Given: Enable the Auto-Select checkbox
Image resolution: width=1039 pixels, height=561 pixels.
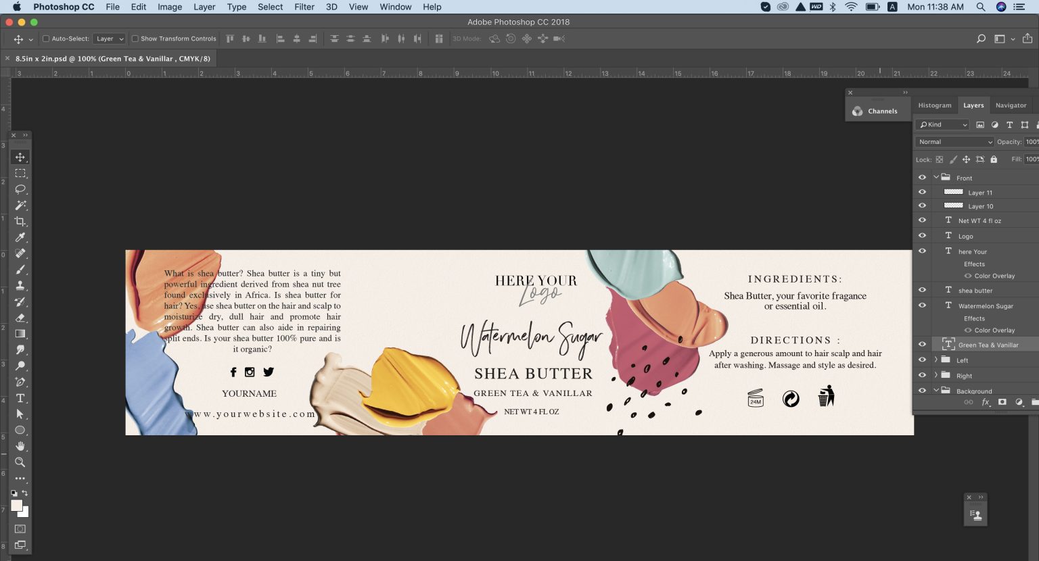Looking at the screenshot, I should [46, 39].
